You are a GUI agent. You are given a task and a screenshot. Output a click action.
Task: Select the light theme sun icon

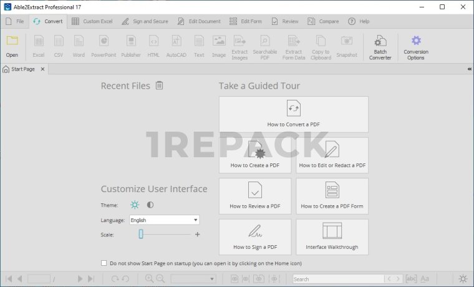tap(135, 205)
